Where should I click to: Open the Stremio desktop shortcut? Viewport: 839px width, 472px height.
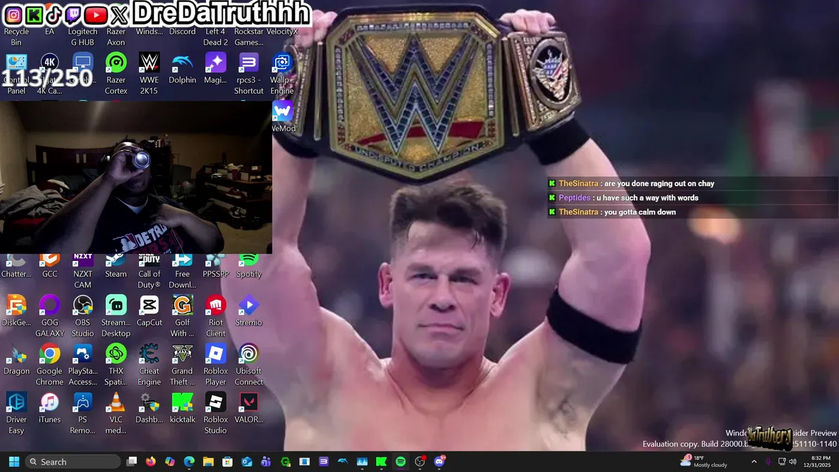248,311
